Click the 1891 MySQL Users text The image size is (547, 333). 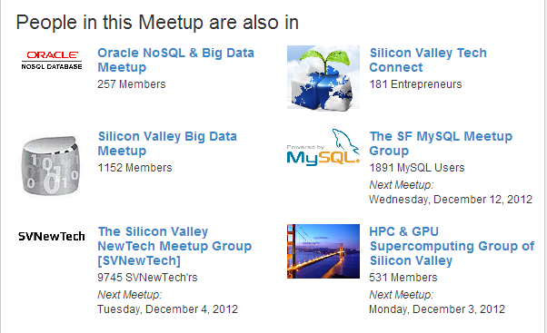[417, 168]
